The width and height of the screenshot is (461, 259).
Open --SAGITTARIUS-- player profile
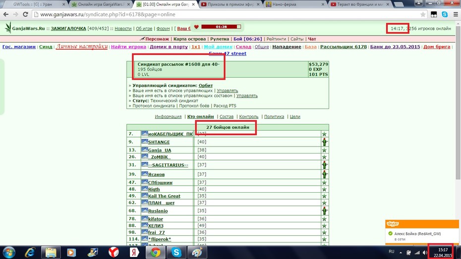(x=168, y=165)
